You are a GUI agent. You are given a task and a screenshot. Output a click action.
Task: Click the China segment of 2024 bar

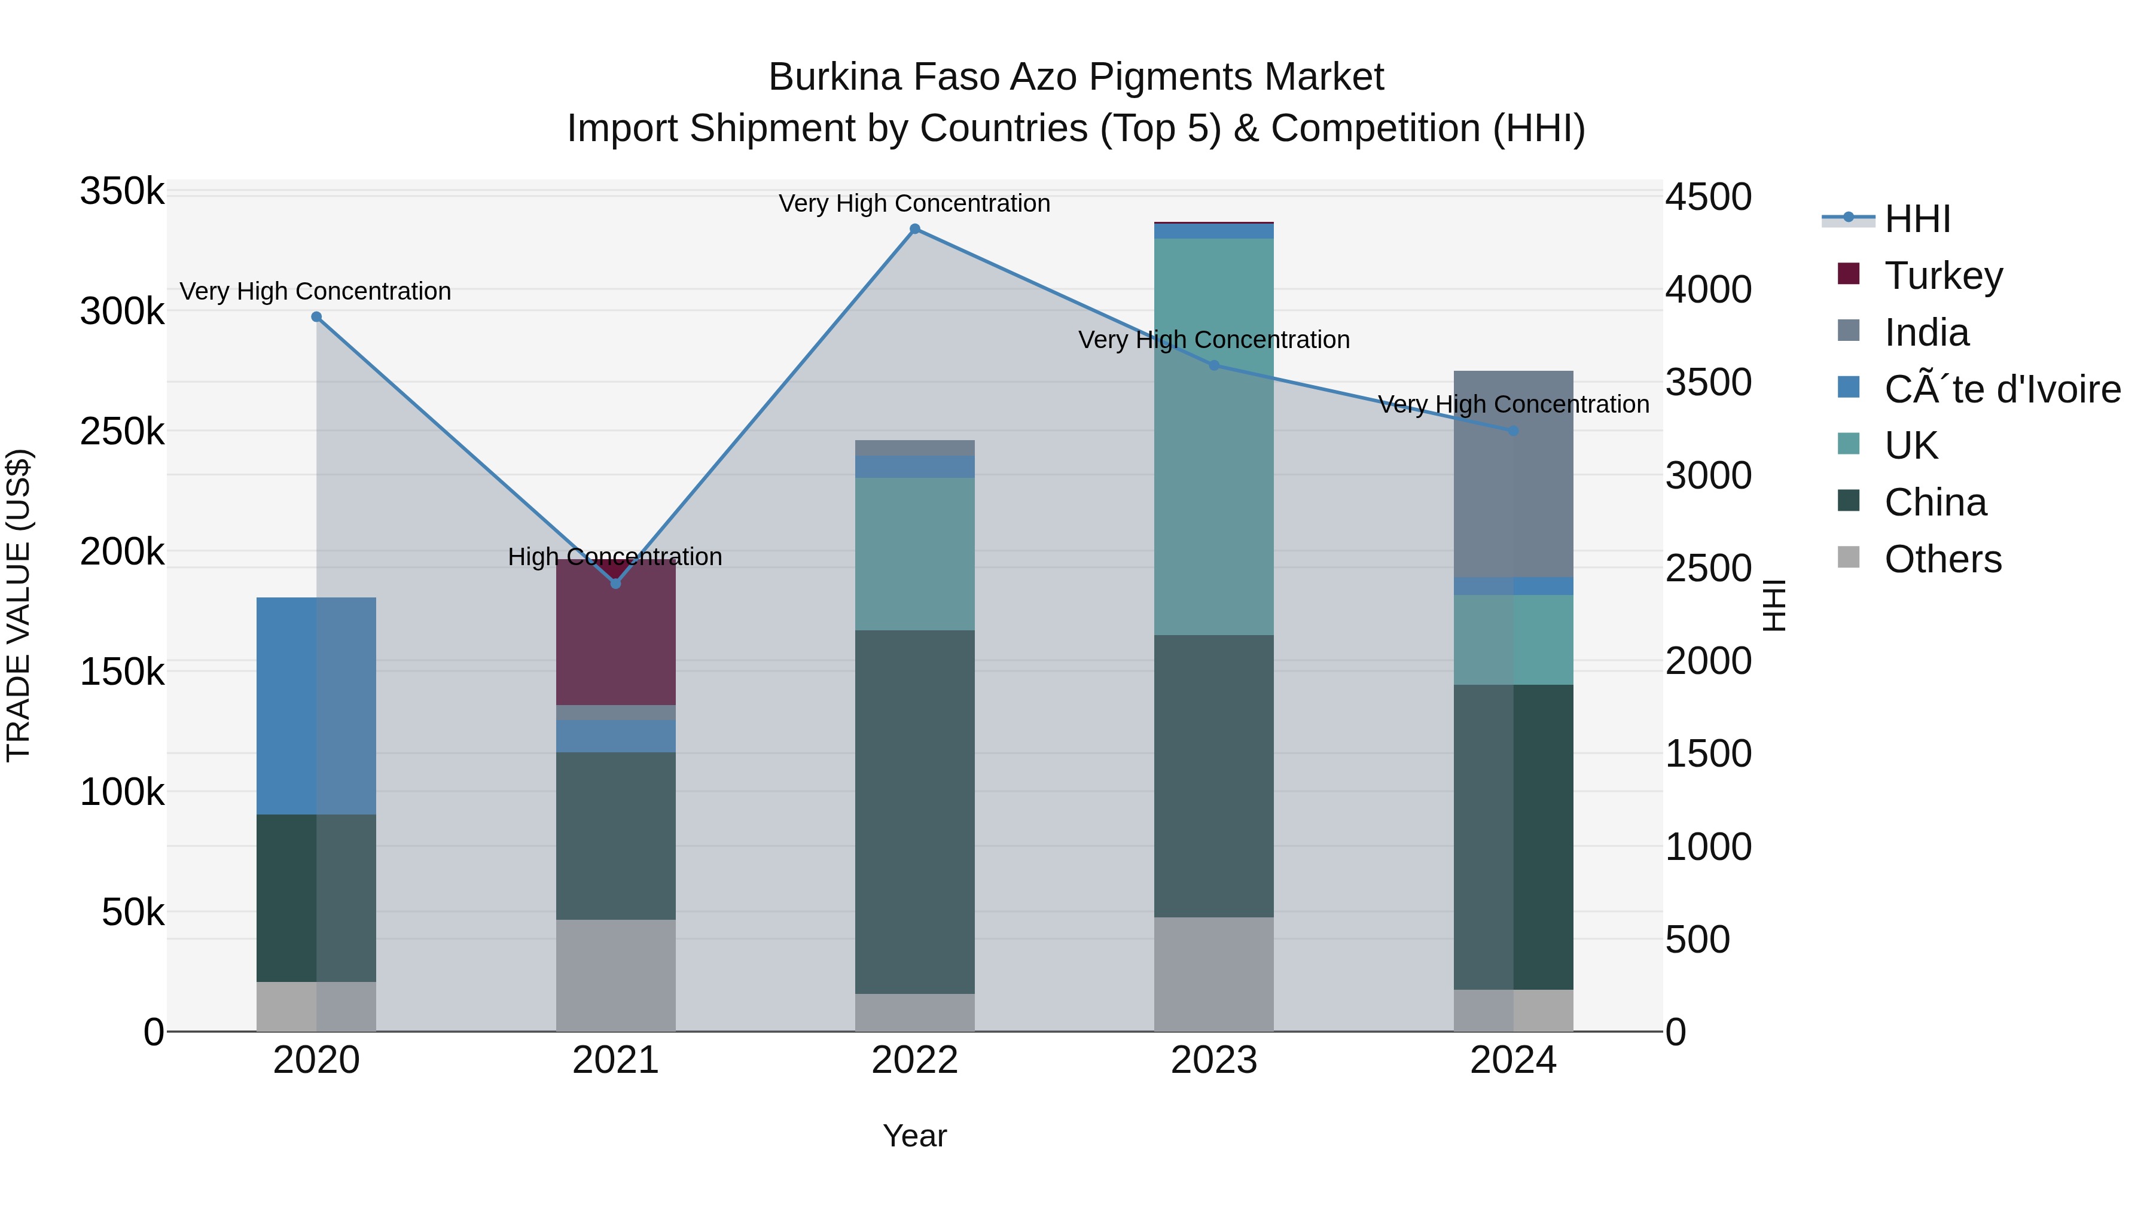(1514, 837)
